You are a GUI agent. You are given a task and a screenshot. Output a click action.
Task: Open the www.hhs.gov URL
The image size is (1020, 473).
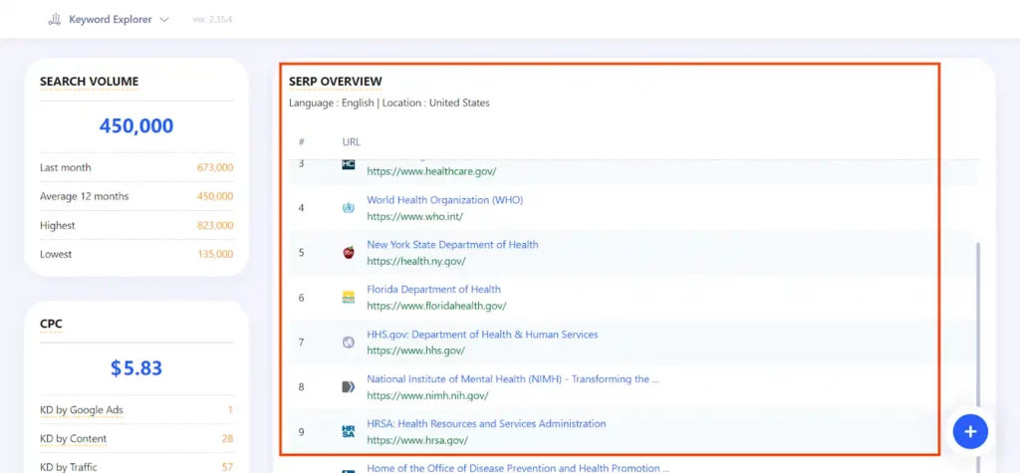click(x=415, y=351)
